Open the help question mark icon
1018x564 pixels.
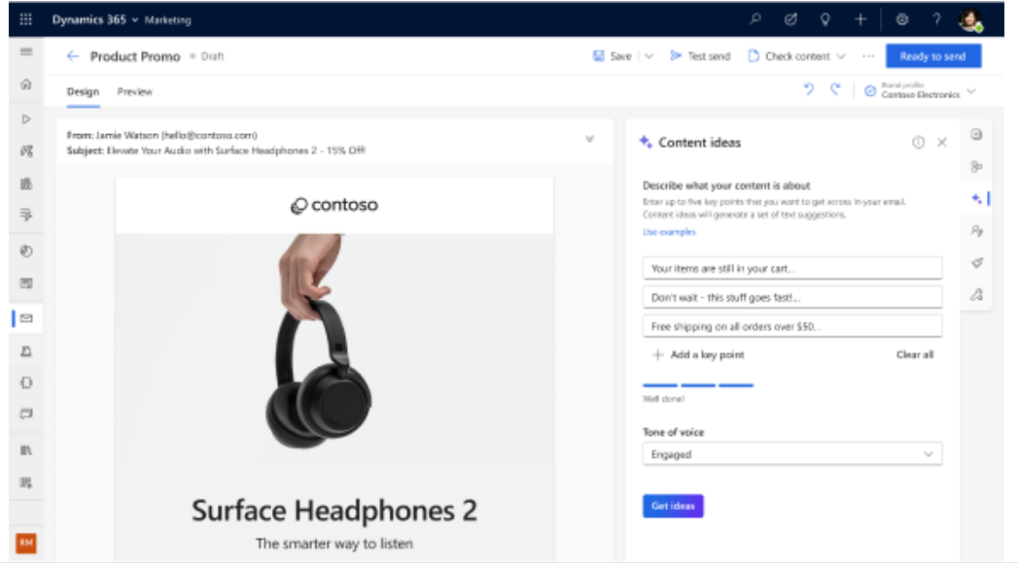936,19
